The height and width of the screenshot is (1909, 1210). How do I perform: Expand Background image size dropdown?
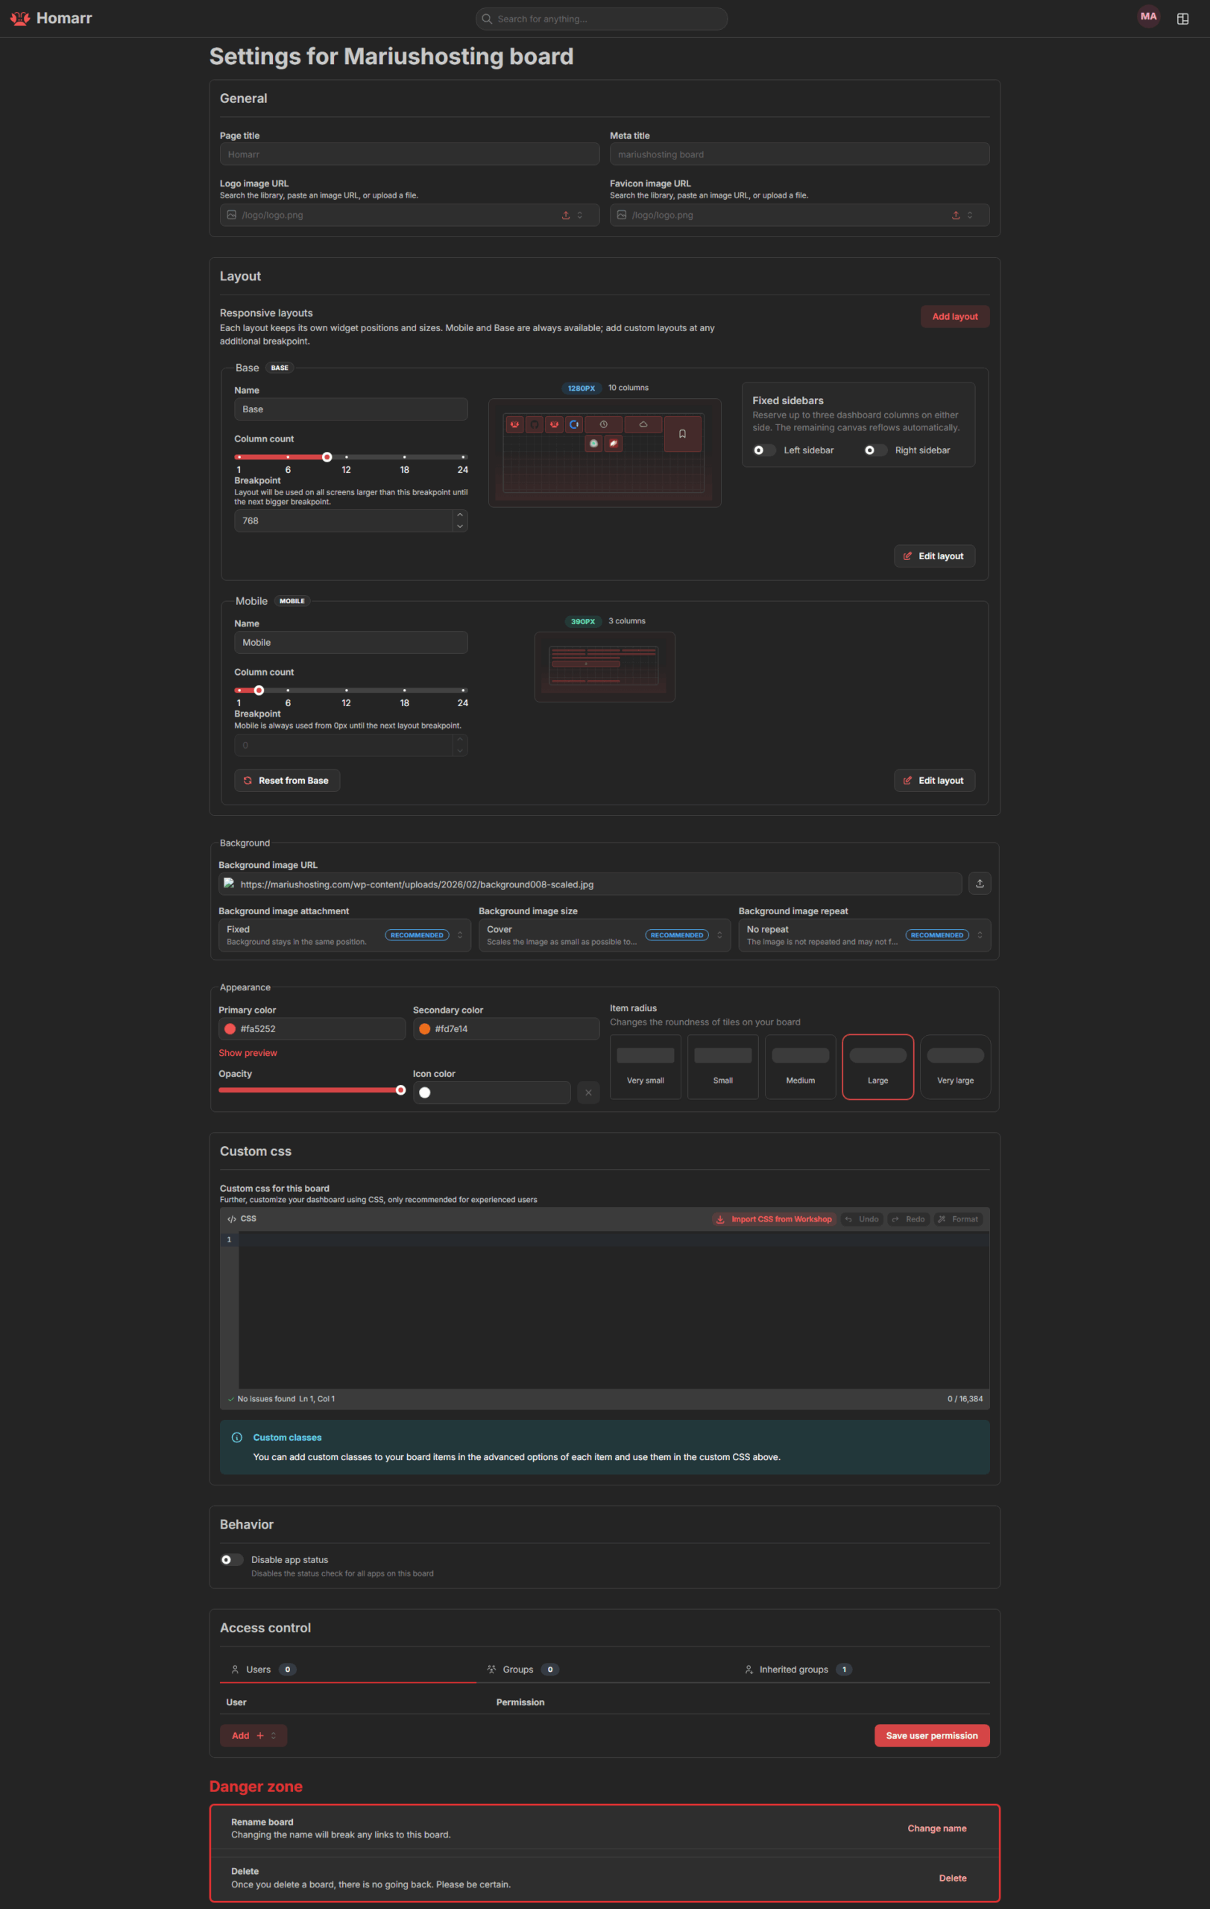coord(605,935)
